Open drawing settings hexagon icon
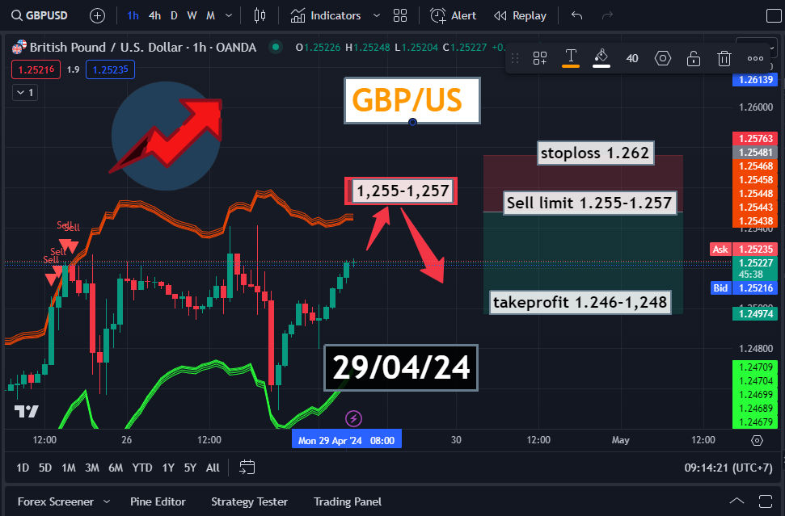This screenshot has height=516, width=785. click(663, 58)
